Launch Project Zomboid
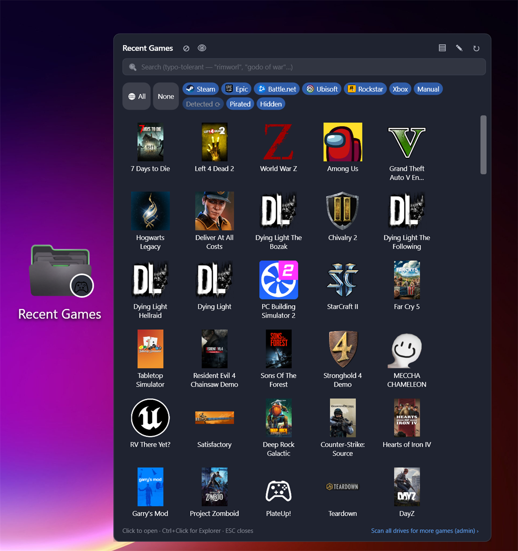 (x=214, y=486)
